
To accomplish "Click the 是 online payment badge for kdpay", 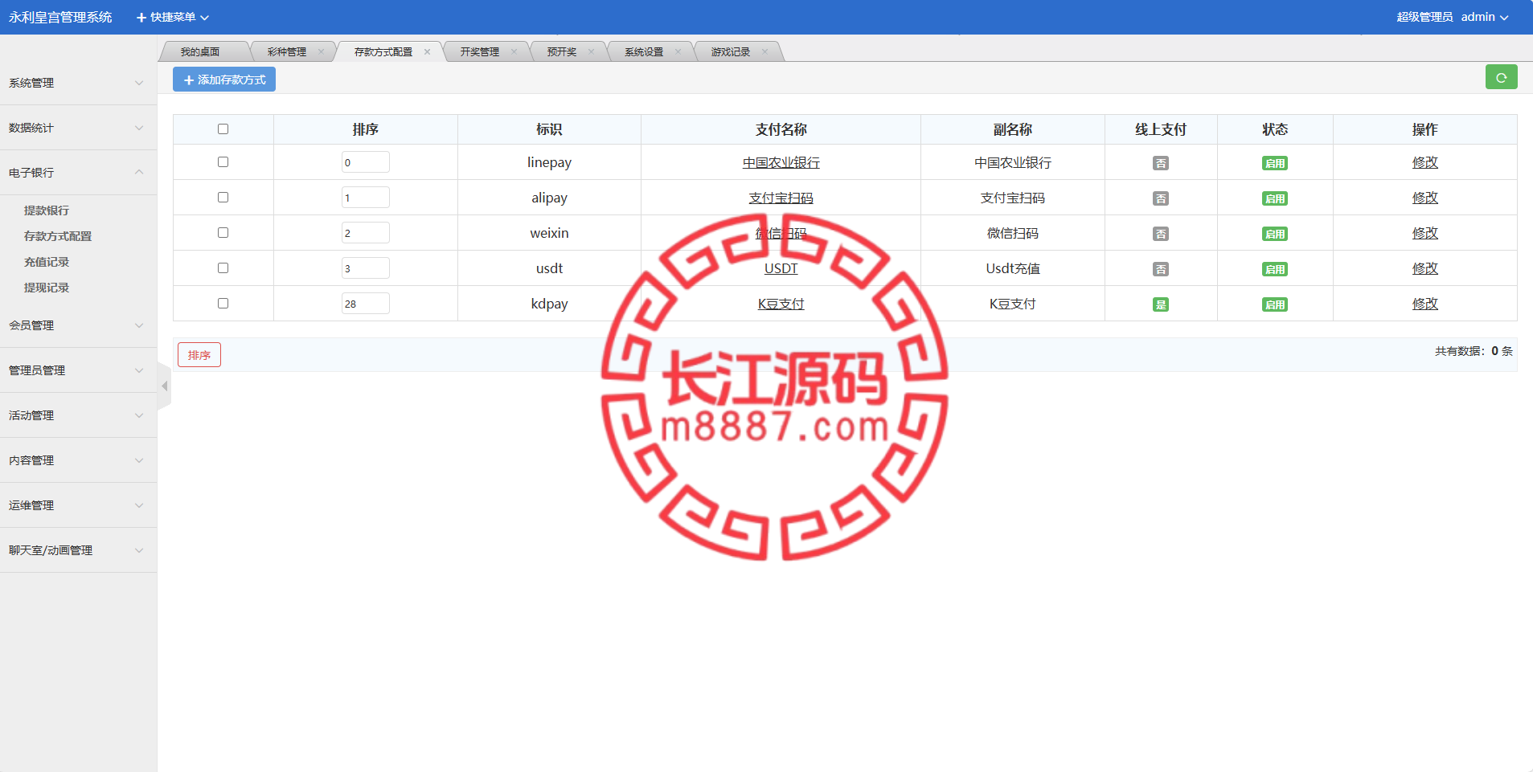I will (1161, 304).
